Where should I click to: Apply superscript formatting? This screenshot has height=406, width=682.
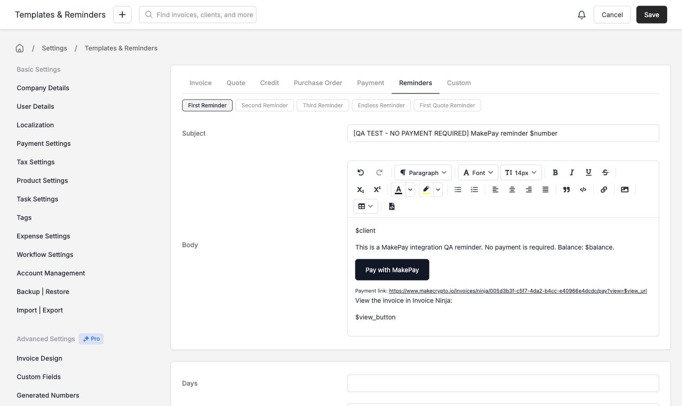(x=377, y=190)
